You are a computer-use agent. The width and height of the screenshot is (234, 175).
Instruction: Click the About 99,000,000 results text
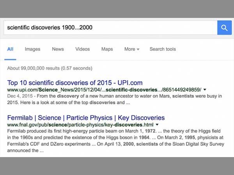pos(50,68)
